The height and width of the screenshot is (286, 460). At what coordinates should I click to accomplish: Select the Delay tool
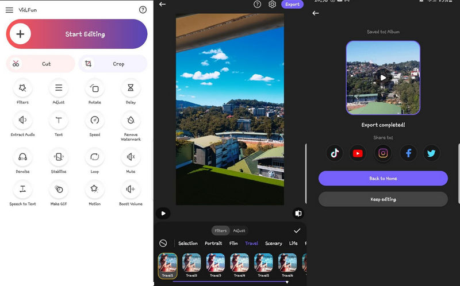pyautogui.click(x=131, y=88)
